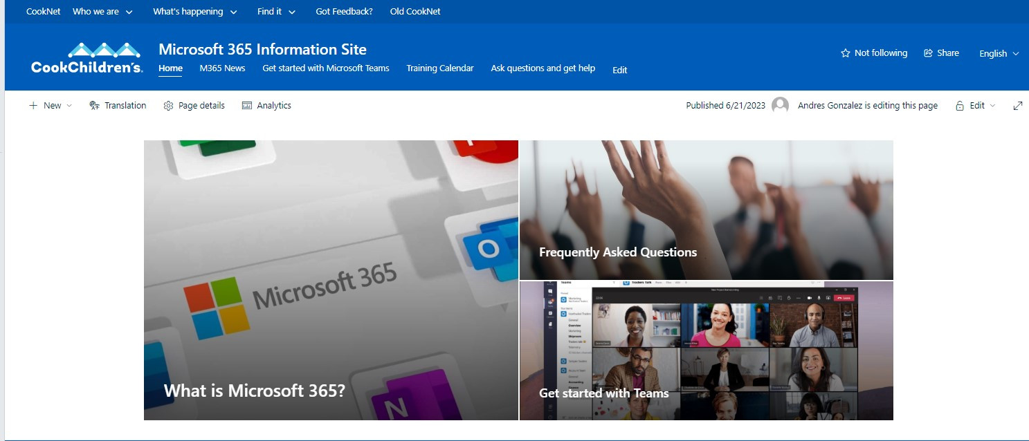
Task: Open the Training Calendar tab
Action: [440, 68]
